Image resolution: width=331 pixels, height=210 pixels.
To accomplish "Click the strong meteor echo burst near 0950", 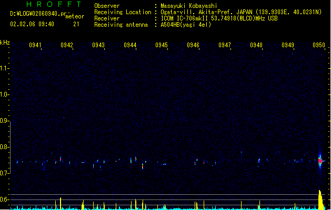I will tap(320, 161).
